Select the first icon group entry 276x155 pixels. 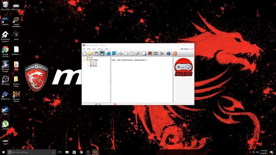coord(94,62)
